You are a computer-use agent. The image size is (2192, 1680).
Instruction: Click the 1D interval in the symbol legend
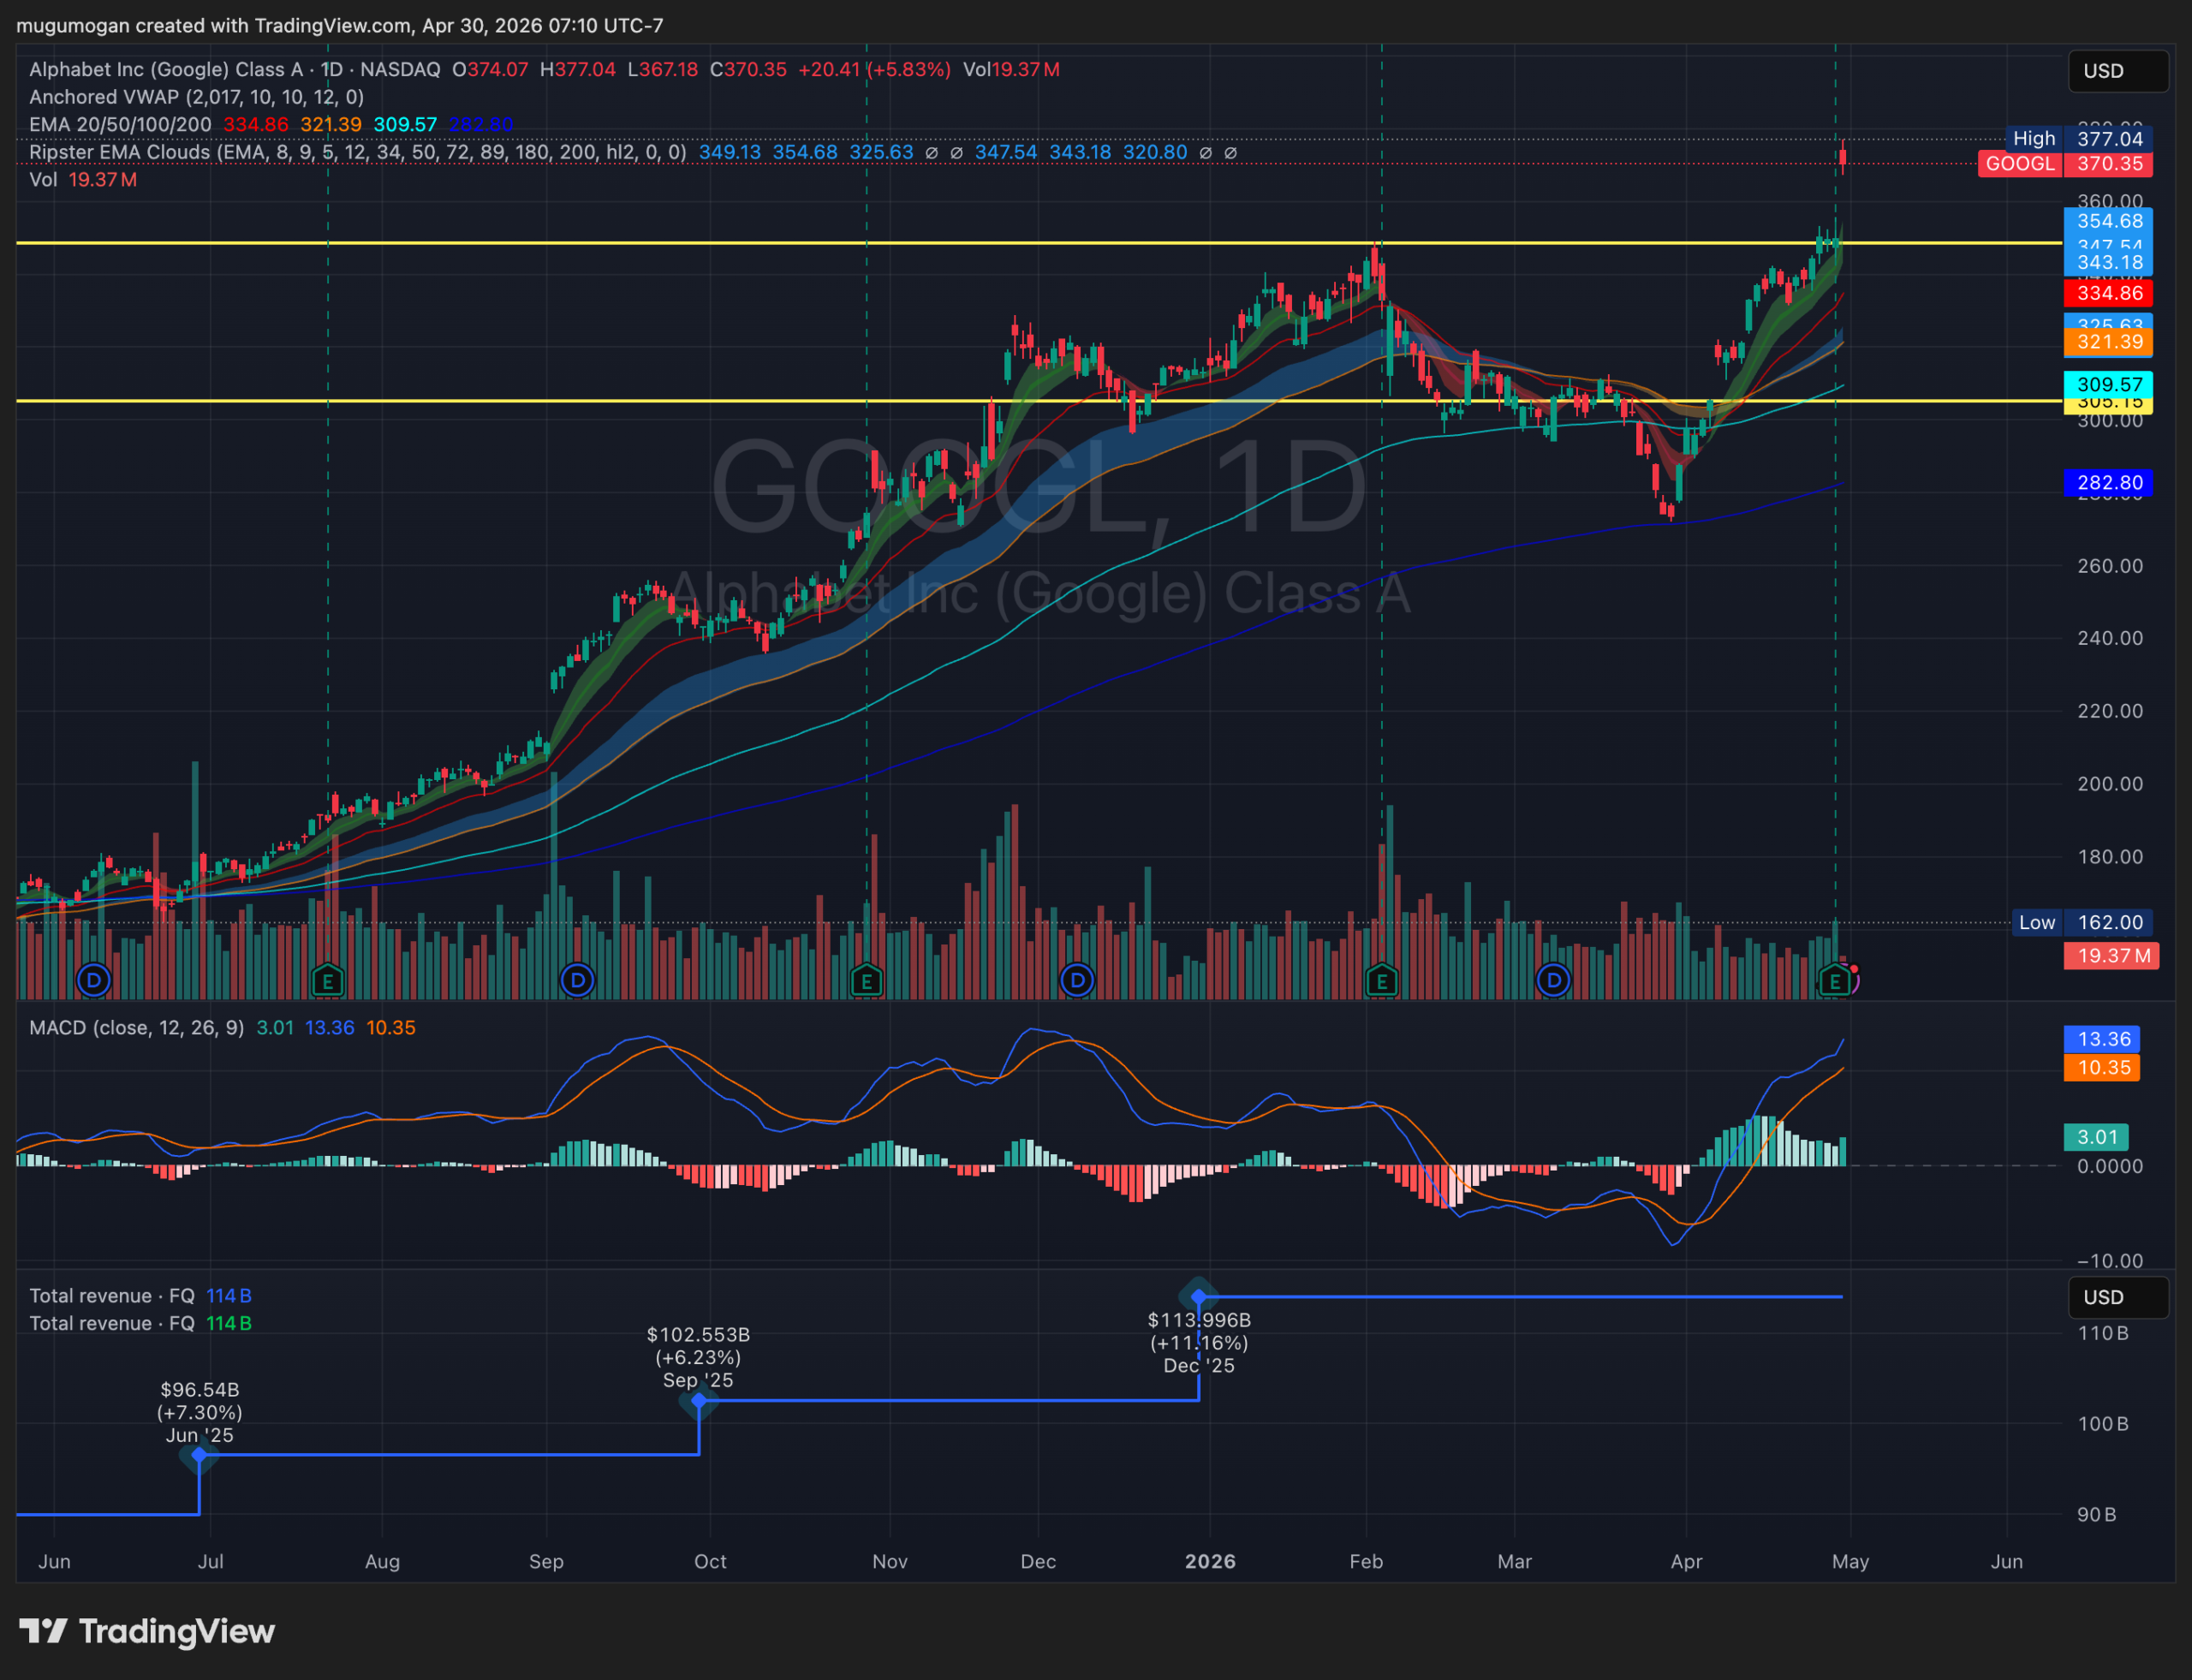tap(331, 70)
